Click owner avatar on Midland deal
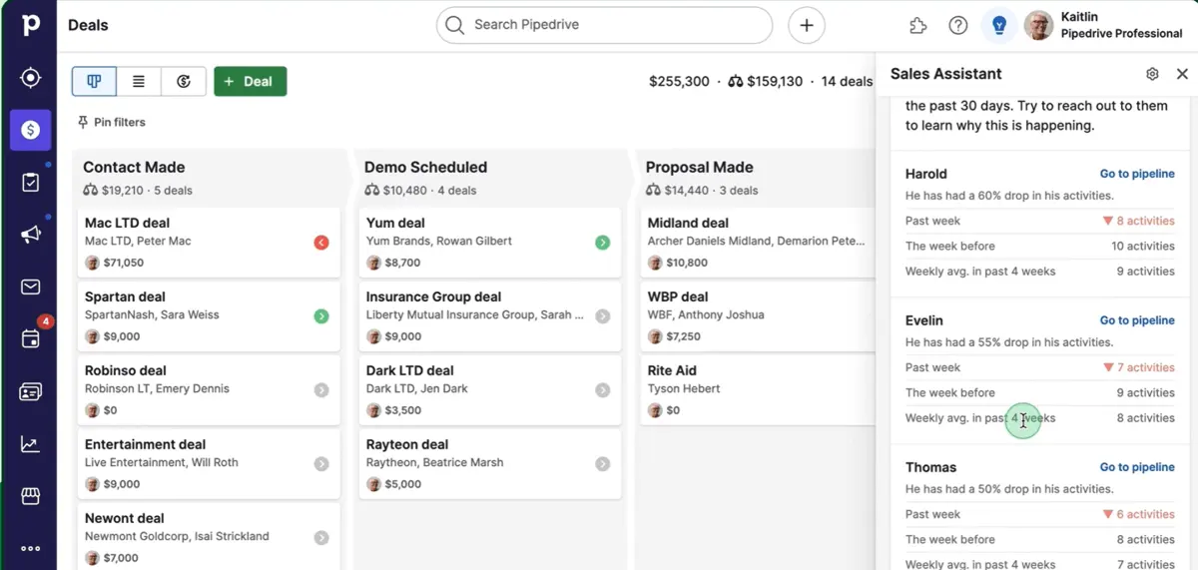The height and width of the screenshot is (570, 1198). (656, 263)
